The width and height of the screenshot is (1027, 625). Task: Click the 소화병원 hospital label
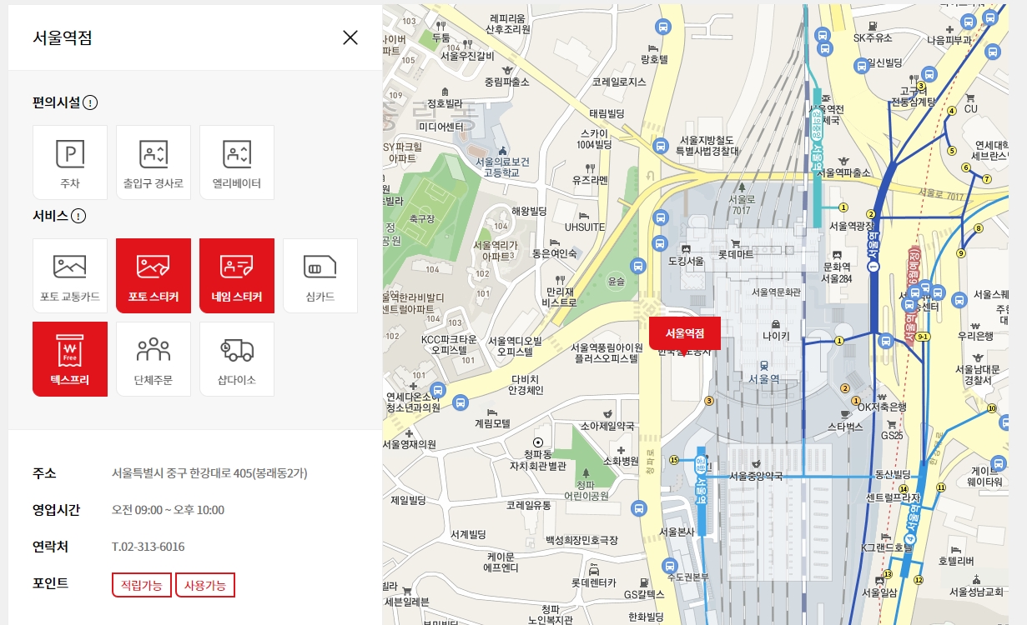tap(620, 460)
